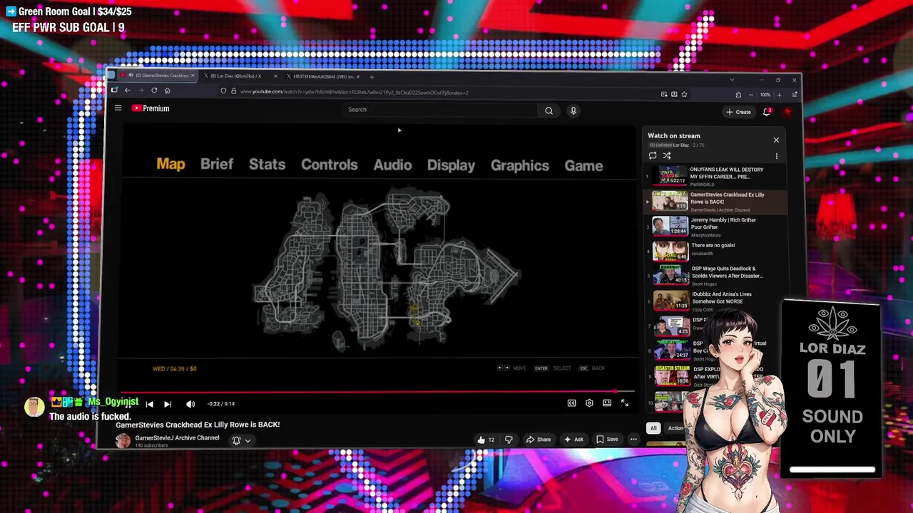Toggle playlist loop
This screenshot has height=513, width=913.
click(653, 155)
